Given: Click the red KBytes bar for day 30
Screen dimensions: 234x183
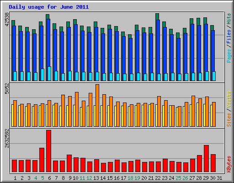Looking at the screenshot, I should coord(213,163).
